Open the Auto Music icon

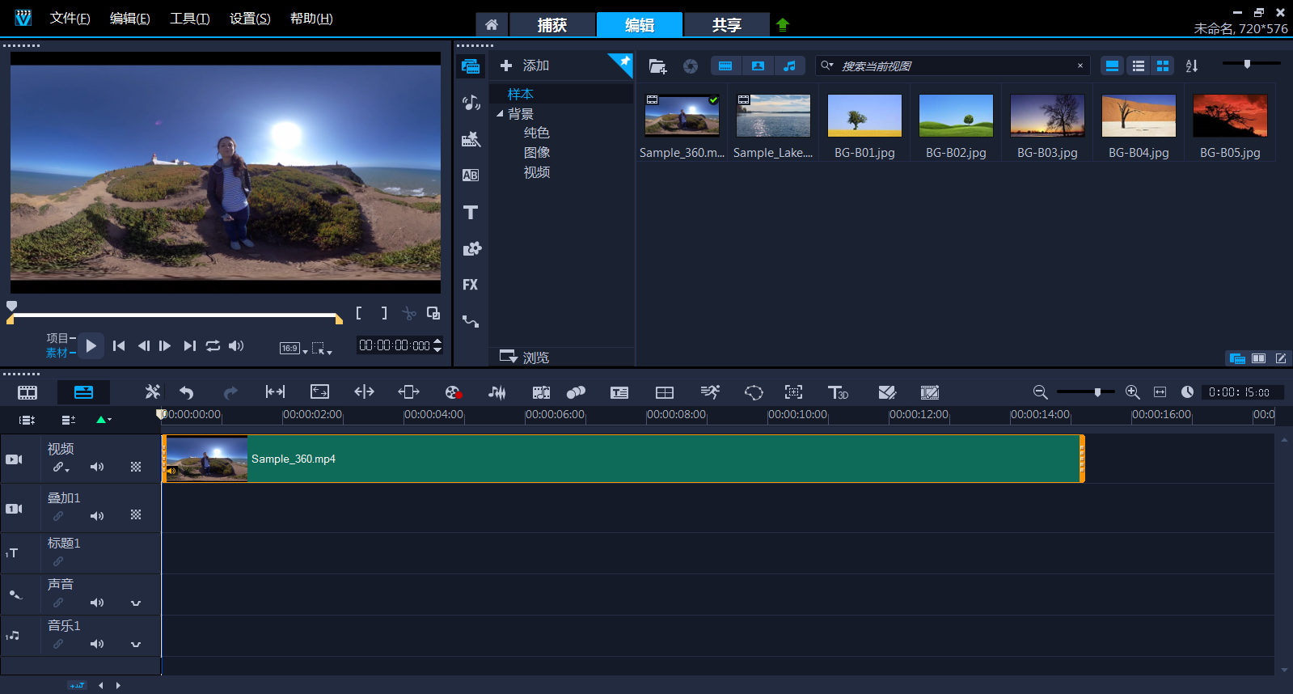pos(541,392)
